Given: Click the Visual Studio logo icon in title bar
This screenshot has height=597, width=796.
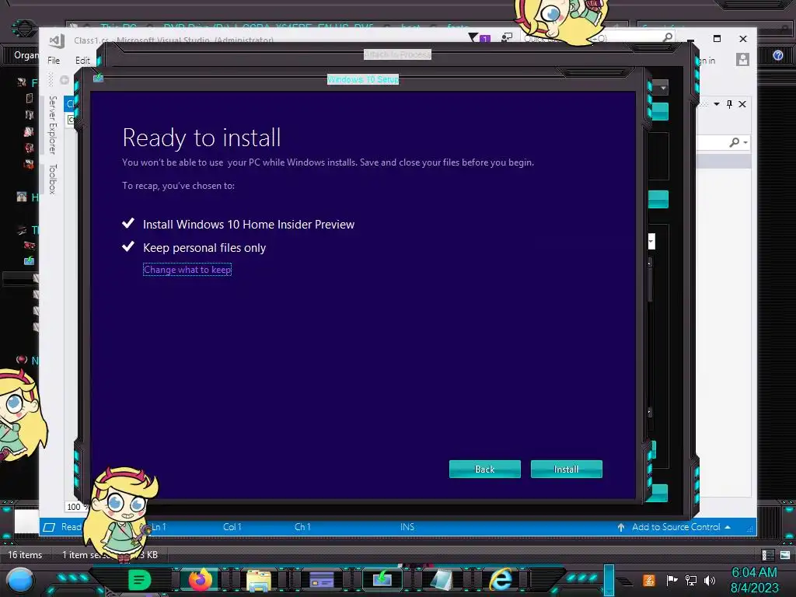Looking at the screenshot, I should tap(57, 40).
